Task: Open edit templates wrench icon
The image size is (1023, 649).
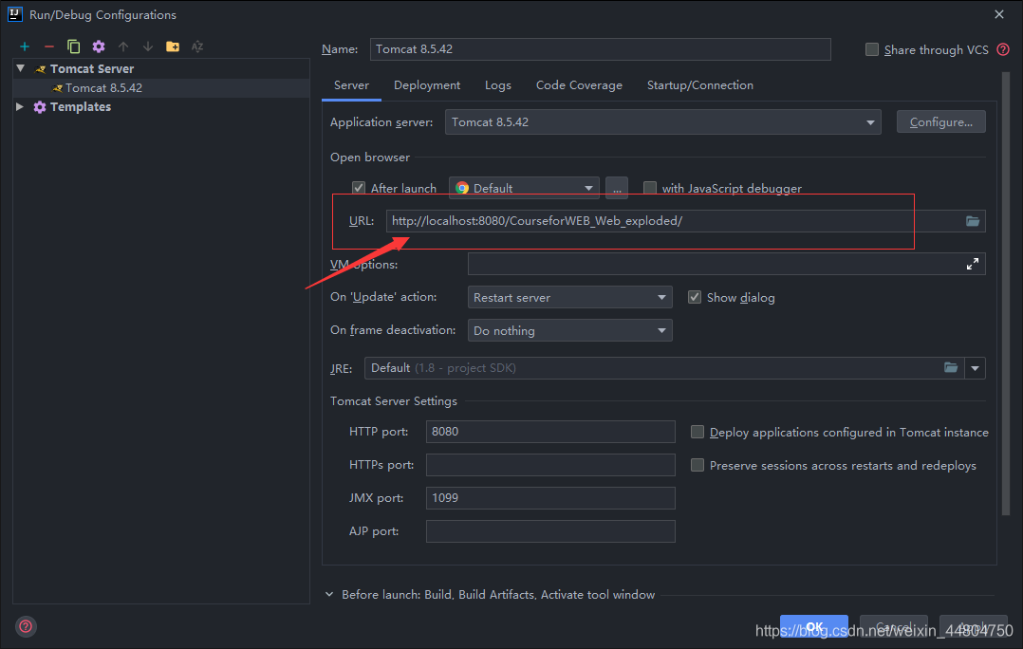Action: (99, 46)
